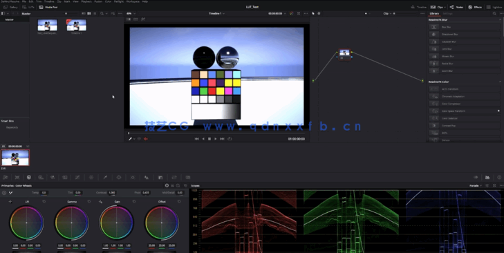Viewport: 504px width, 253px height.
Task: Open the Curves palette
Action: pyautogui.click(x=77, y=177)
